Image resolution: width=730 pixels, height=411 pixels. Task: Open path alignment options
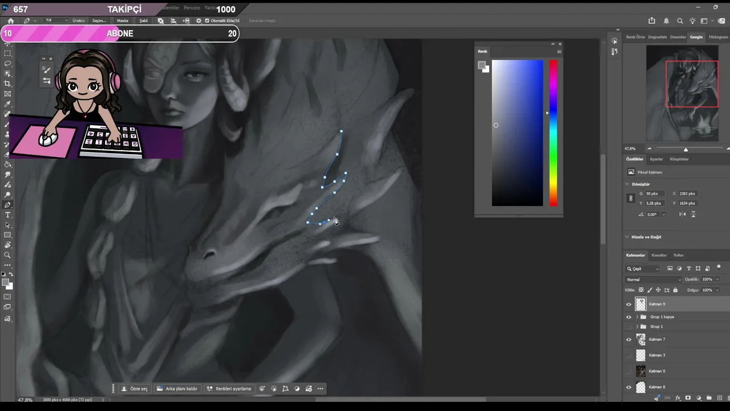pyautogui.click(x=173, y=21)
